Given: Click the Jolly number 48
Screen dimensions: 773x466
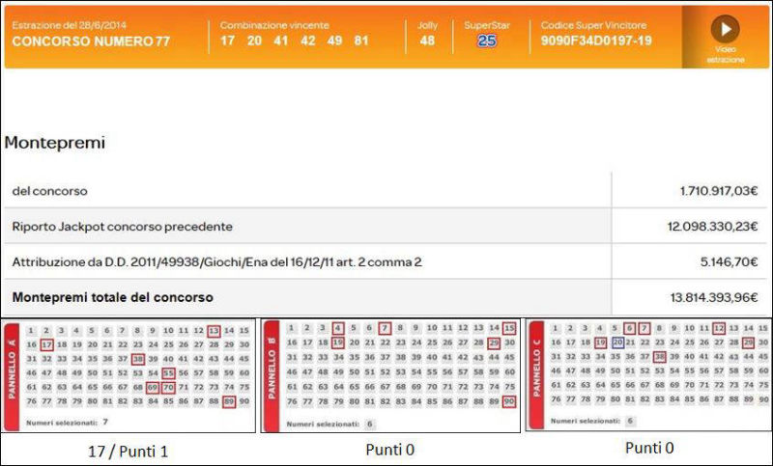Looking at the screenshot, I should pos(427,41).
